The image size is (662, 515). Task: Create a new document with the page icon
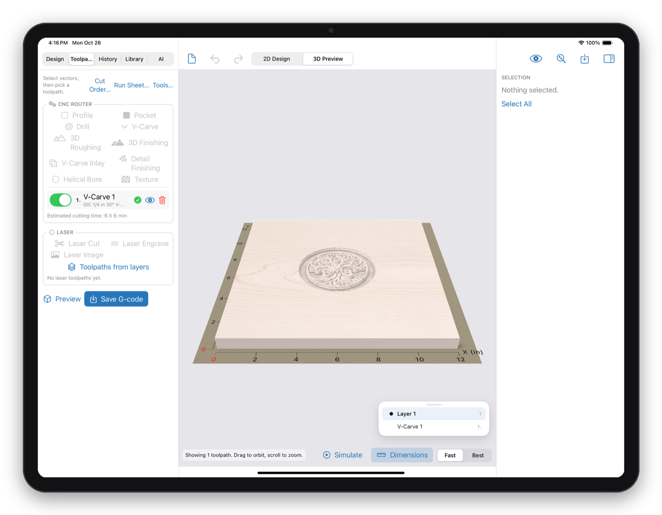192,59
